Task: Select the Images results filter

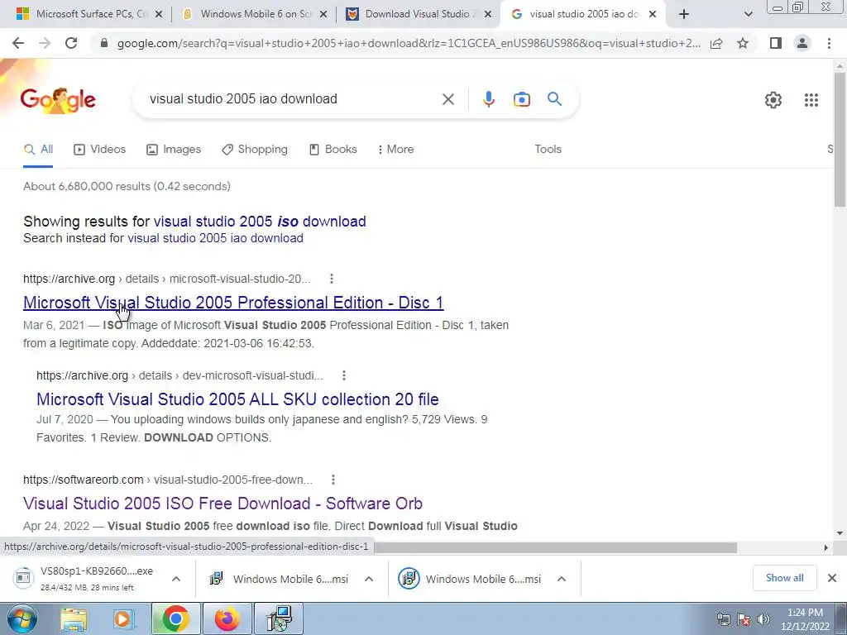Action: pyautogui.click(x=174, y=150)
